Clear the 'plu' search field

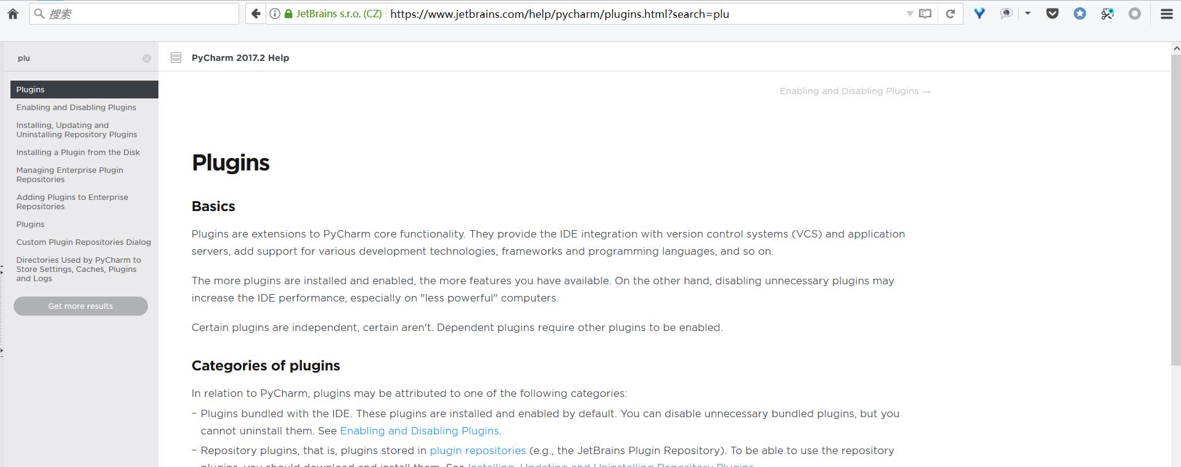click(147, 58)
